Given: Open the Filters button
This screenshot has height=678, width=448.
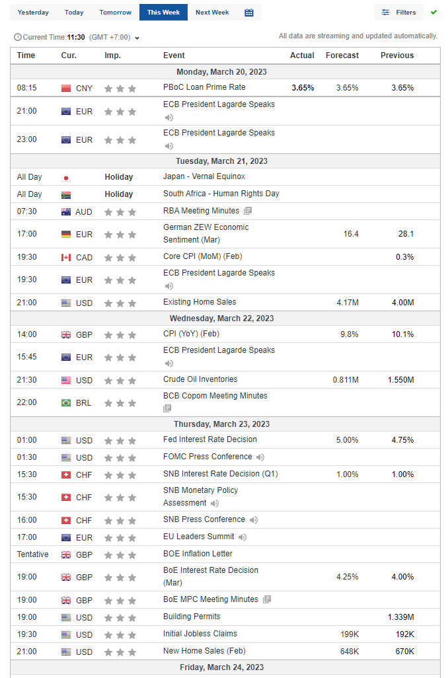Looking at the screenshot, I should (x=398, y=13).
